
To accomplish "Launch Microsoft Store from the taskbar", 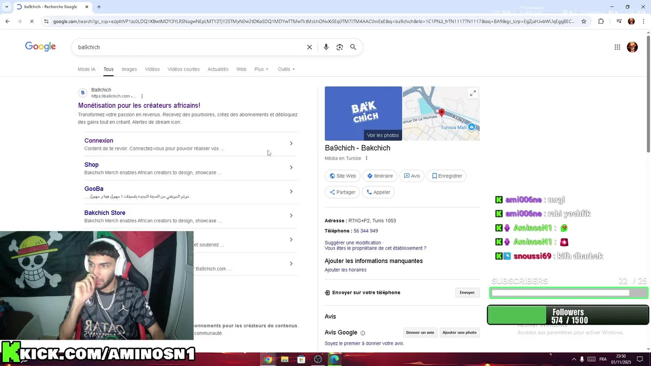I will (301, 359).
